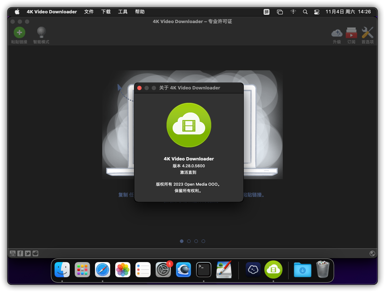
Task: Select the third page indicator dot
Action: [x=196, y=241]
